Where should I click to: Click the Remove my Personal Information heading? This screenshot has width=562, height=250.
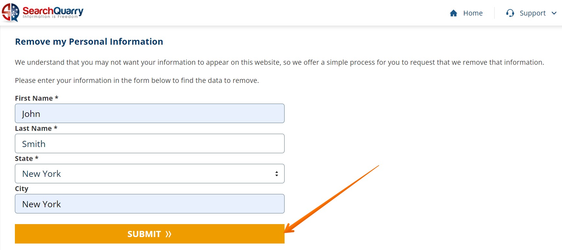(x=89, y=42)
